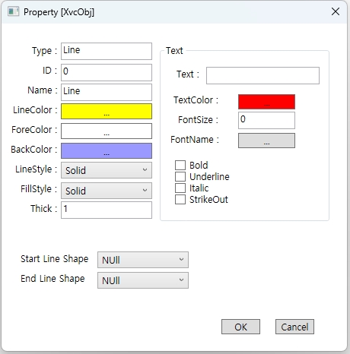Toggle the Italic checkbox

[x=180, y=188]
